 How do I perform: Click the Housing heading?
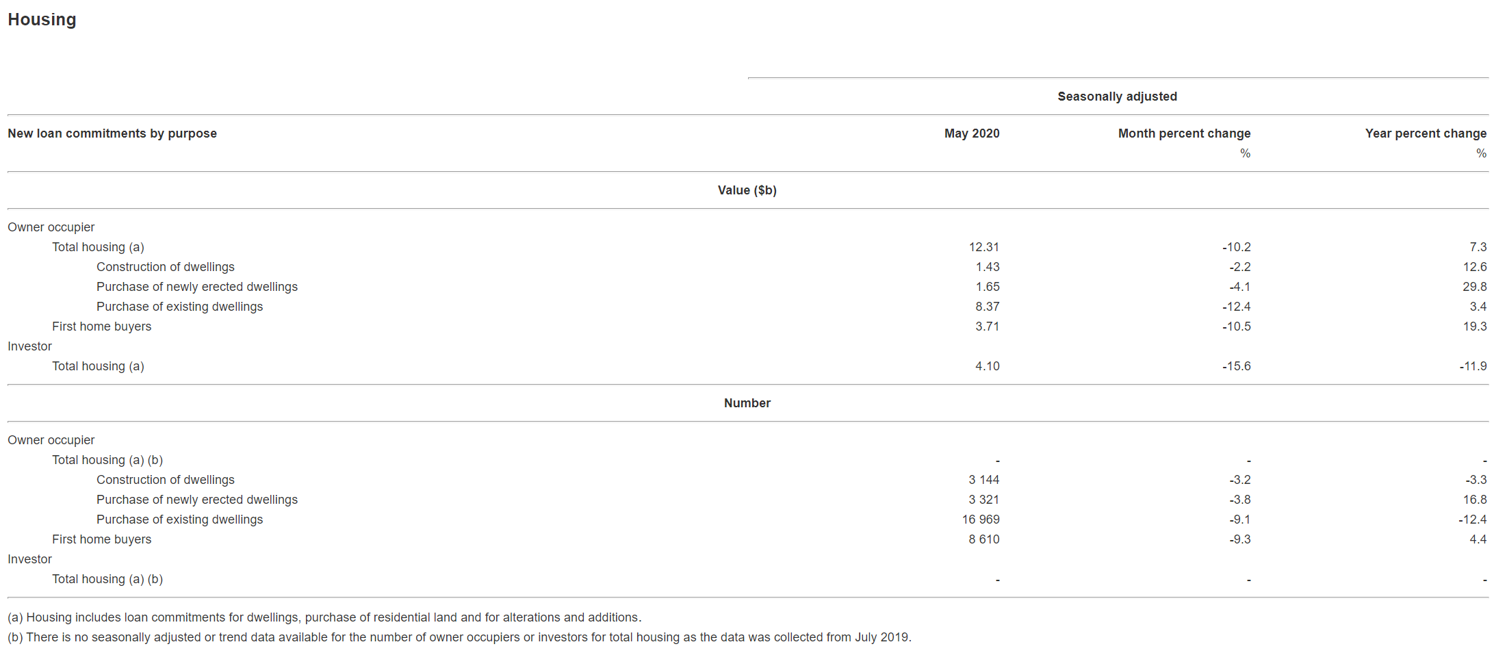click(x=42, y=20)
